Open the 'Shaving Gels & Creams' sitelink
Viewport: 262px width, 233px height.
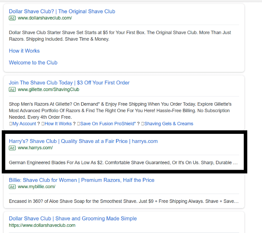[x=169, y=124]
